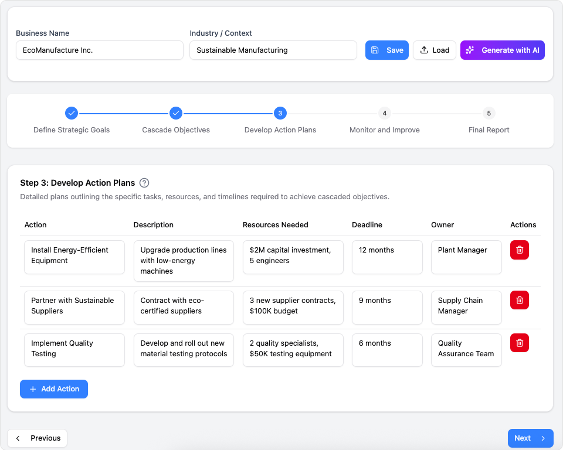The height and width of the screenshot is (450, 563).
Task: Click the Resources Needed column header
Action: (276, 225)
